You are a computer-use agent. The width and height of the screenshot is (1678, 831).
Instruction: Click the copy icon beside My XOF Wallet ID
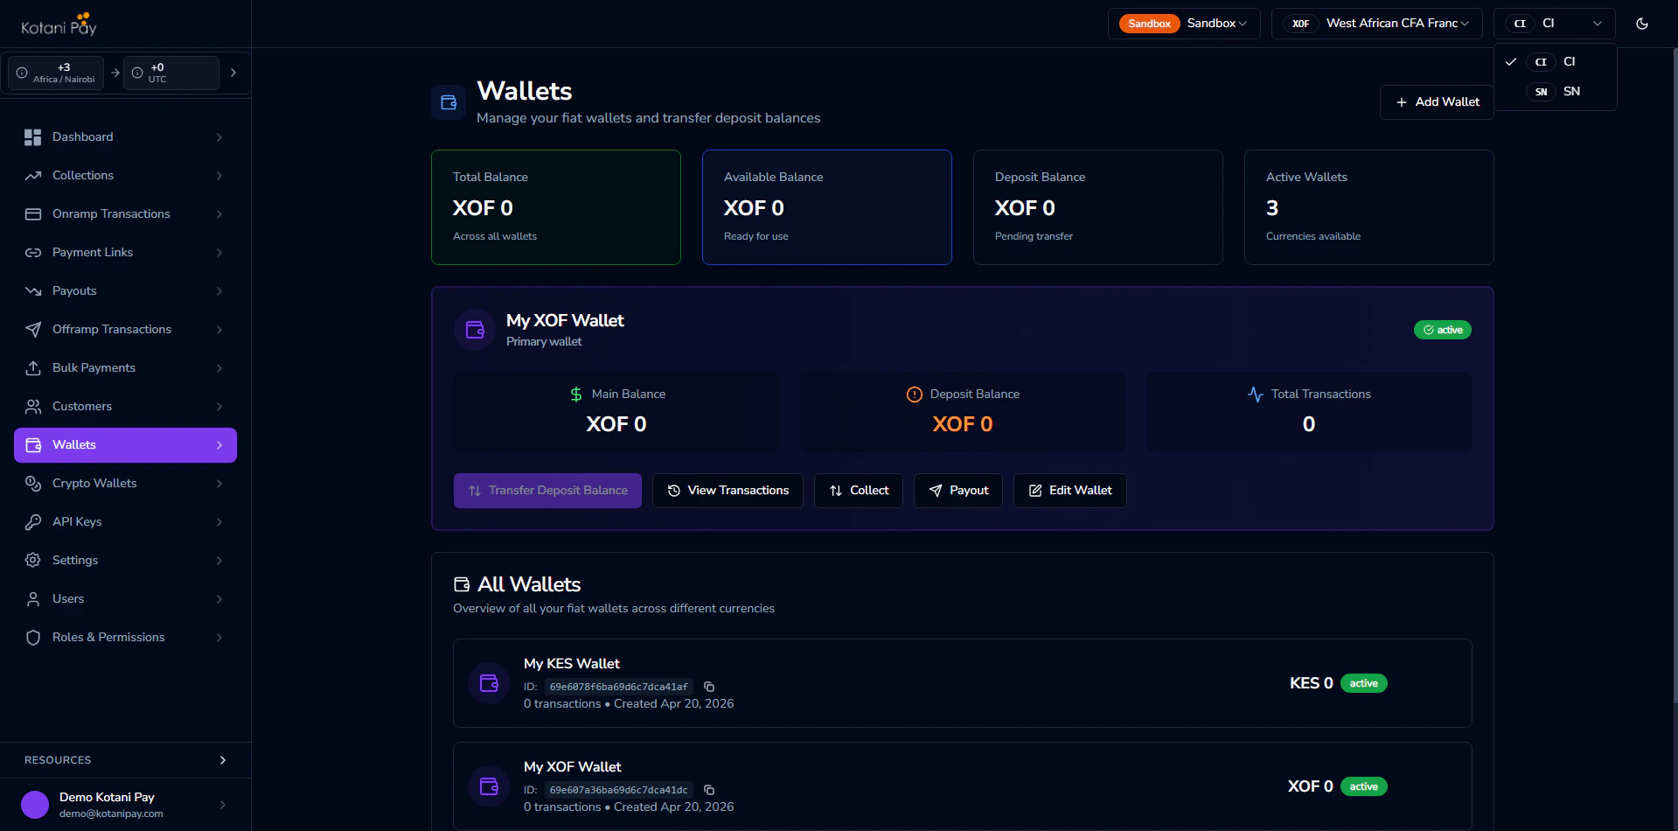(709, 790)
